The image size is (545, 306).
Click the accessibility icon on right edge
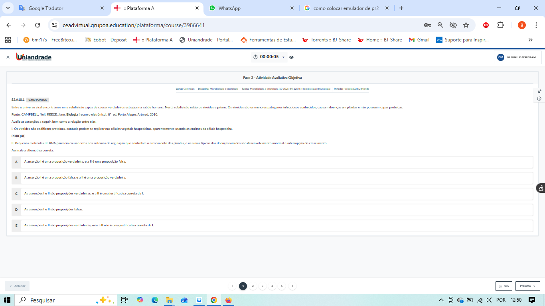point(540,188)
